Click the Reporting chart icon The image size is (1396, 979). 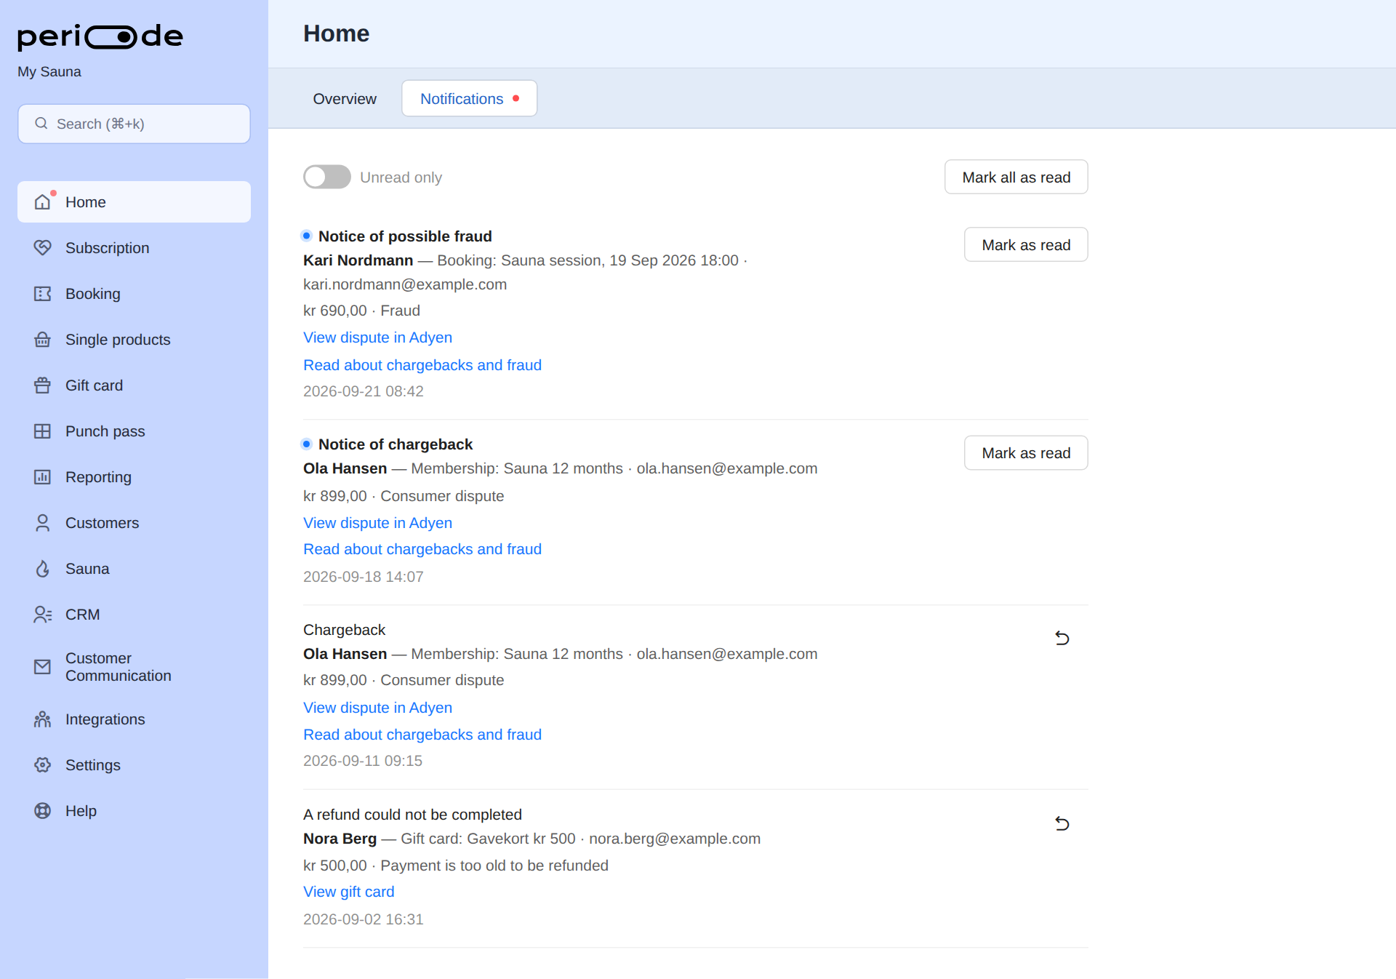[43, 477]
